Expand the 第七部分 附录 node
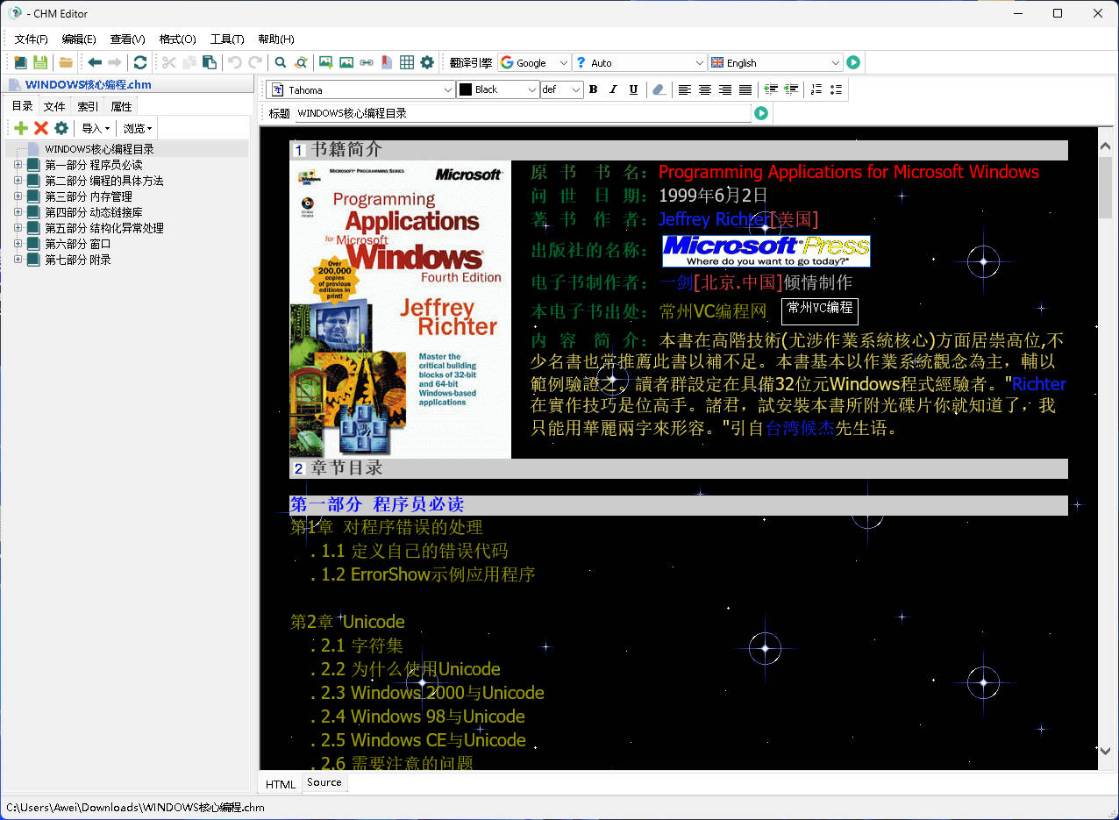The height and width of the screenshot is (820, 1119). [18, 260]
